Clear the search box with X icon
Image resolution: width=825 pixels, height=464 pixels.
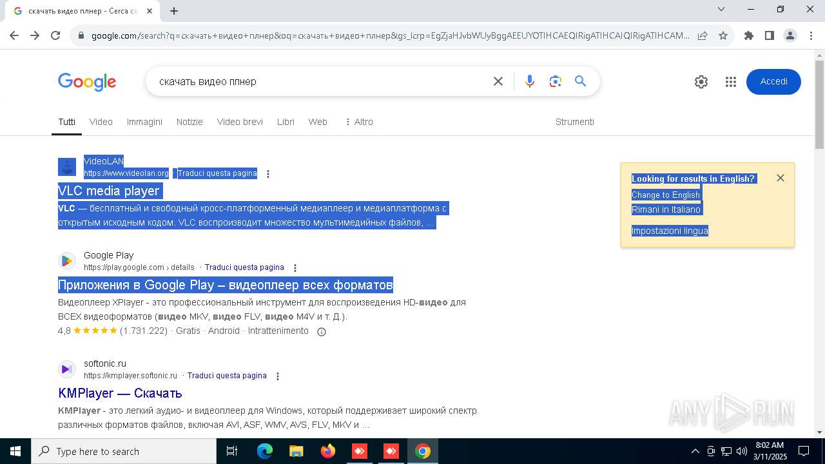(x=498, y=81)
